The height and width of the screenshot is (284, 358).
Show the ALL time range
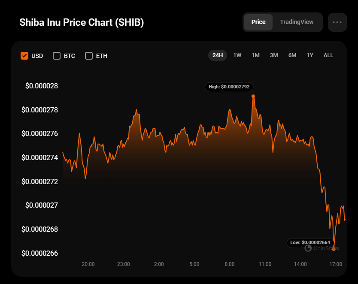[328, 55]
